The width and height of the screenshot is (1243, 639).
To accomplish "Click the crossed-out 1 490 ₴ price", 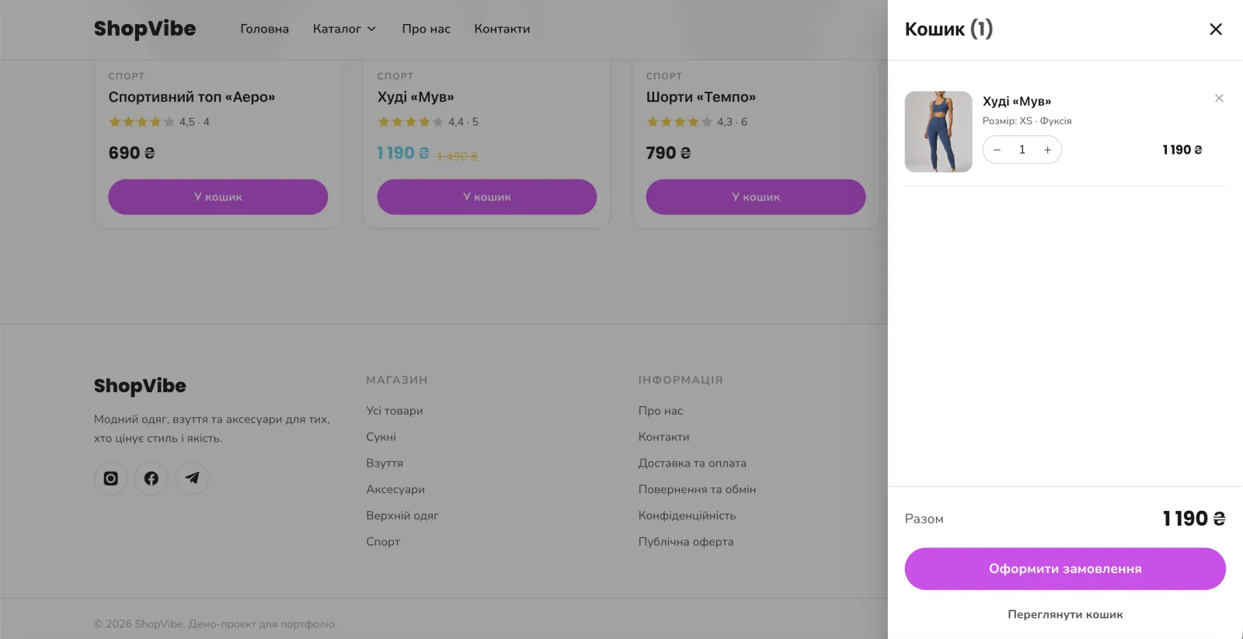I will pos(457,156).
